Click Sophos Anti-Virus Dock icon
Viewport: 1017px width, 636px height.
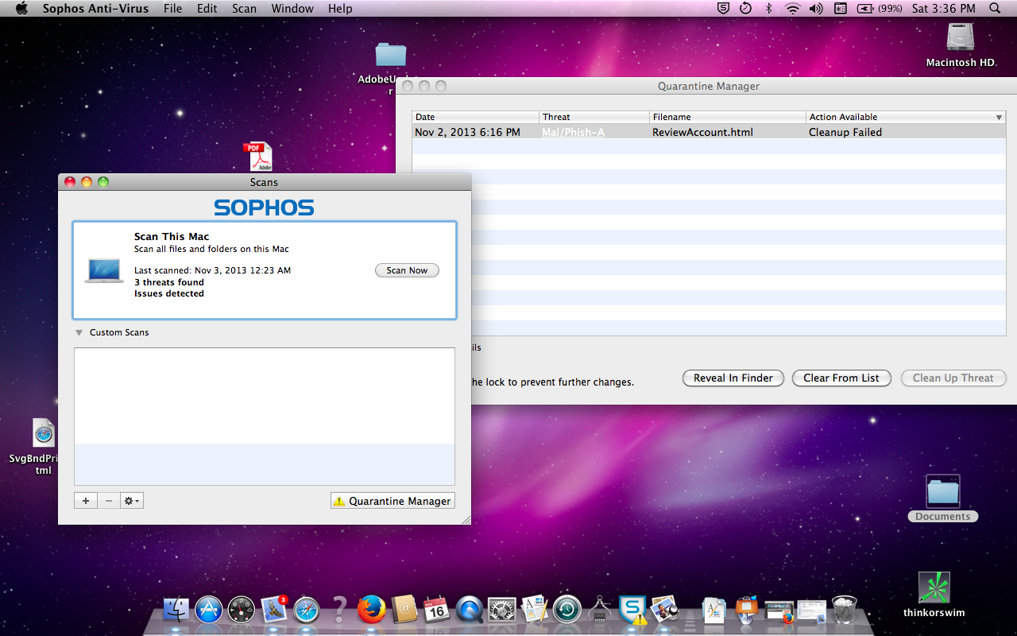(632, 610)
